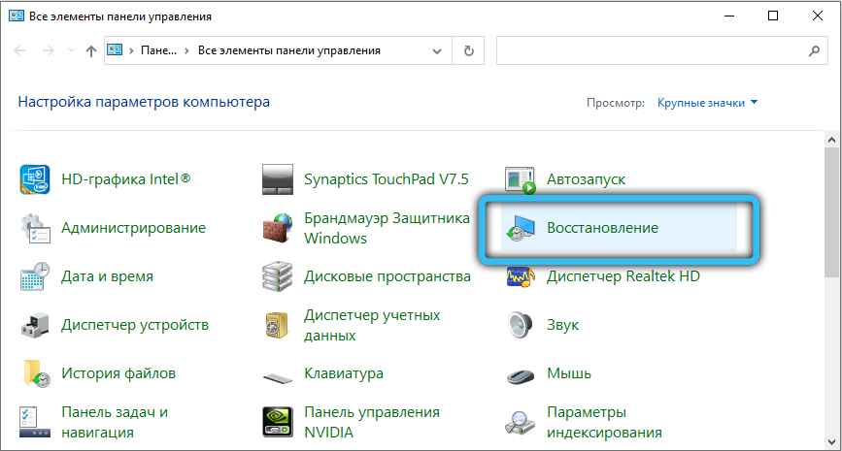
Task: Open the Мышь link text
Action: (569, 373)
